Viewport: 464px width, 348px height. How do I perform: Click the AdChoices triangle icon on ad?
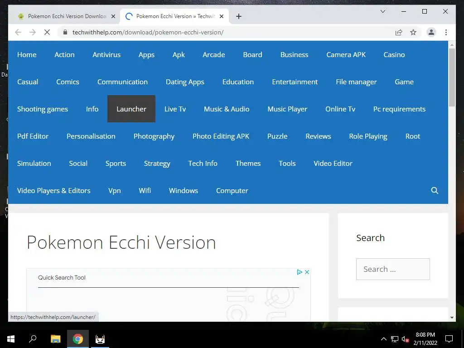click(x=300, y=272)
